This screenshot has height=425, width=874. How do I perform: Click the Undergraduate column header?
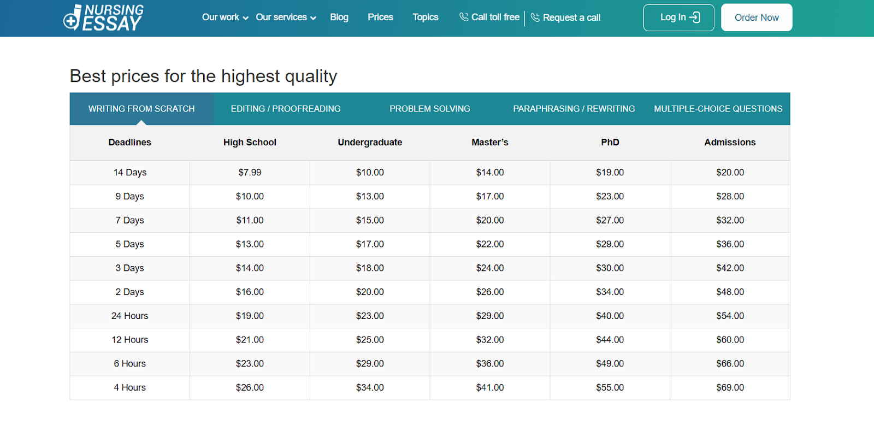point(370,142)
